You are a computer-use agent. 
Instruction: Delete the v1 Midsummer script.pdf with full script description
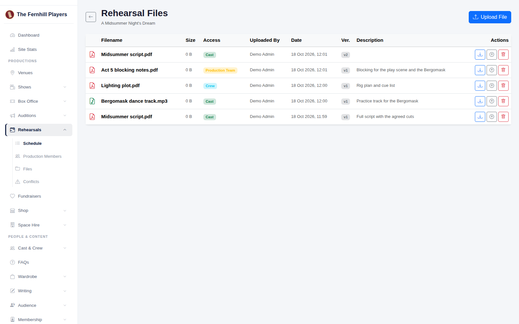pyautogui.click(x=503, y=117)
